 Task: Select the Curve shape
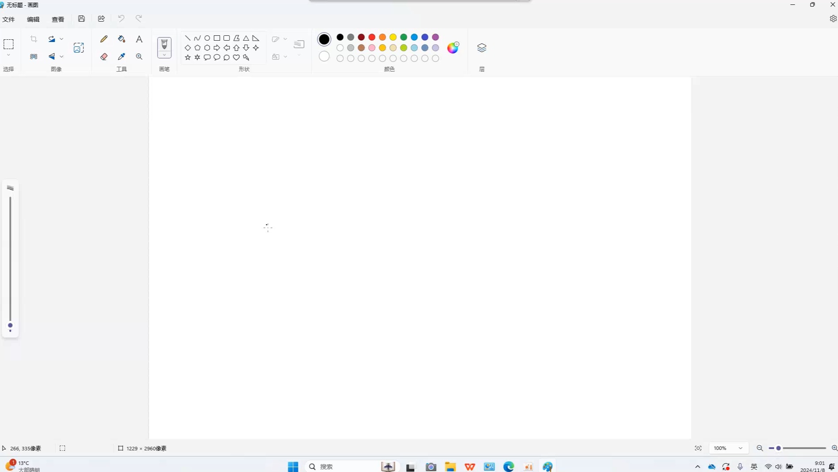tap(197, 38)
